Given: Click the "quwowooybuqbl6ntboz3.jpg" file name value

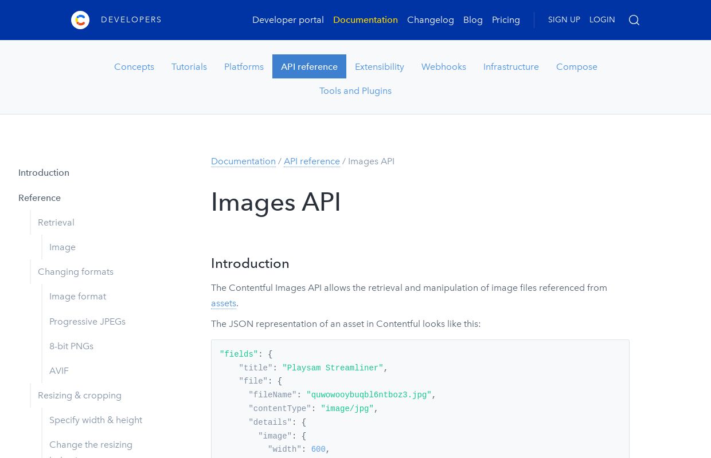Looking at the screenshot, I should [x=369, y=395].
